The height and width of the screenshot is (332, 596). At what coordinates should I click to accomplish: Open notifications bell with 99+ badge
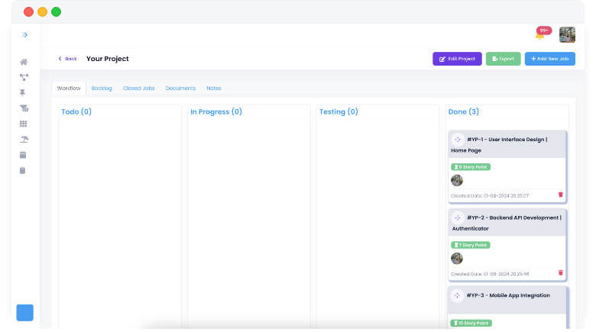tap(539, 35)
